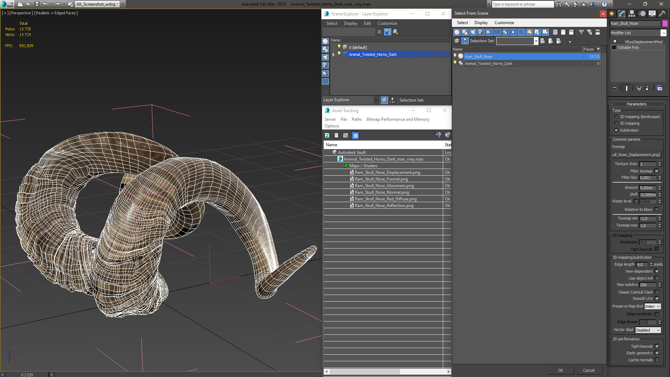Select the 2D mapping (landscape) radio button
The width and height of the screenshot is (670, 377).
click(616, 117)
